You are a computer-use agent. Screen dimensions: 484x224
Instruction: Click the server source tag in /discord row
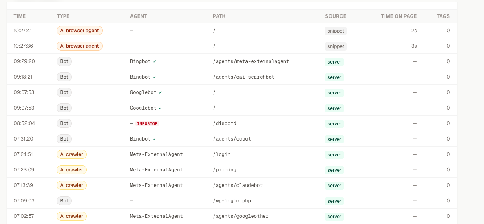[334, 123]
